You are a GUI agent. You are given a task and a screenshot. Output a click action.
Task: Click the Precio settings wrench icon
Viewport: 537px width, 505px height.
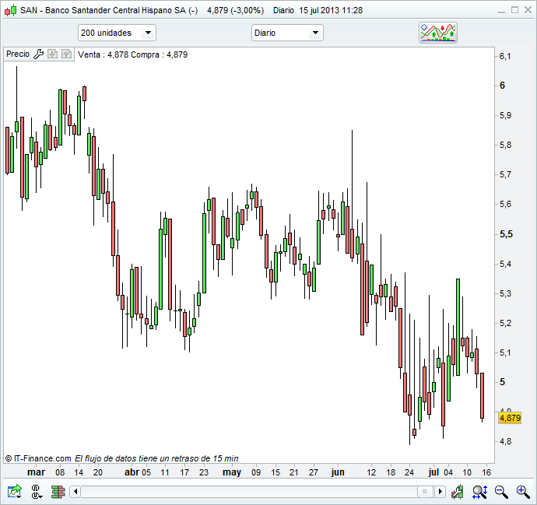point(38,54)
